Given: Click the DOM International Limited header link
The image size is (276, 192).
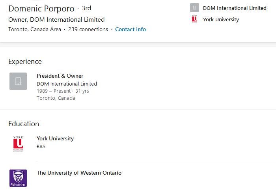Looking at the screenshot, I should coord(235,8).
